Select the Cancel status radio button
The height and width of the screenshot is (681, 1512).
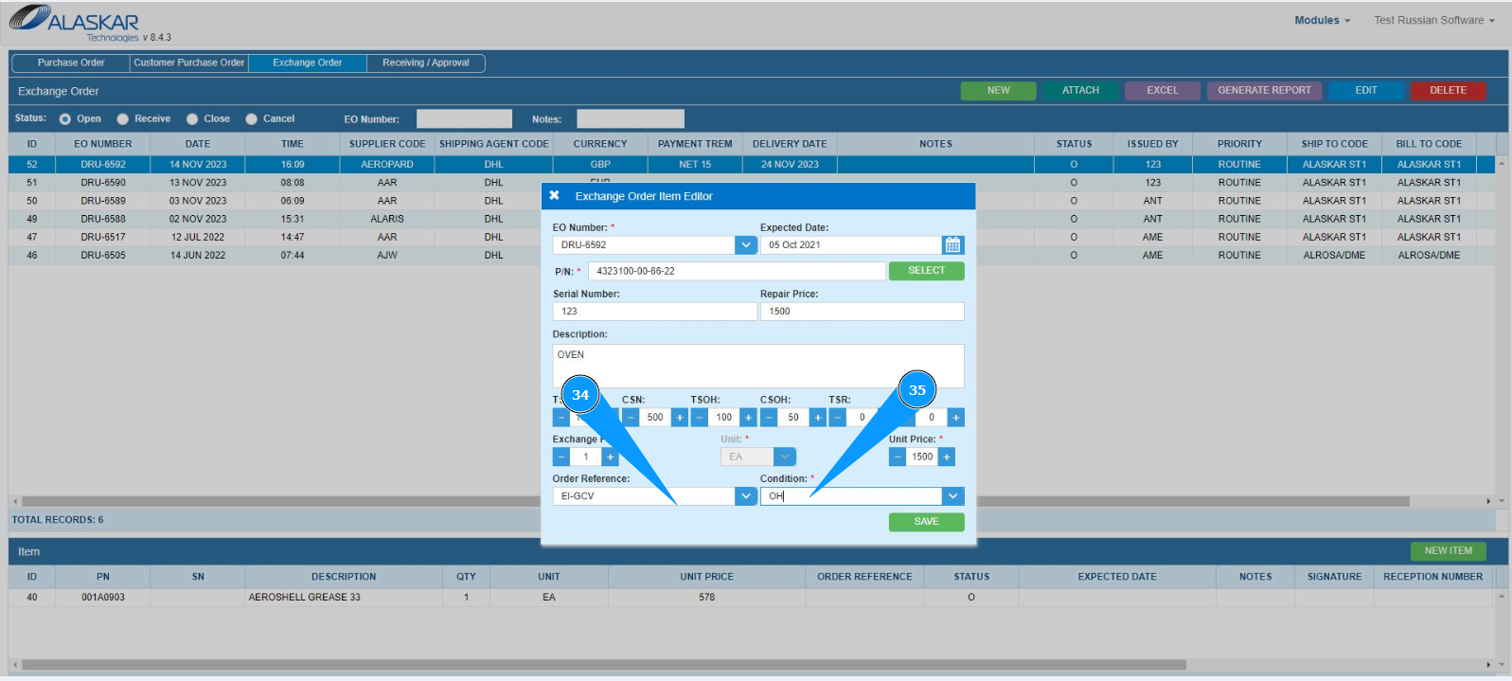click(x=252, y=119)
